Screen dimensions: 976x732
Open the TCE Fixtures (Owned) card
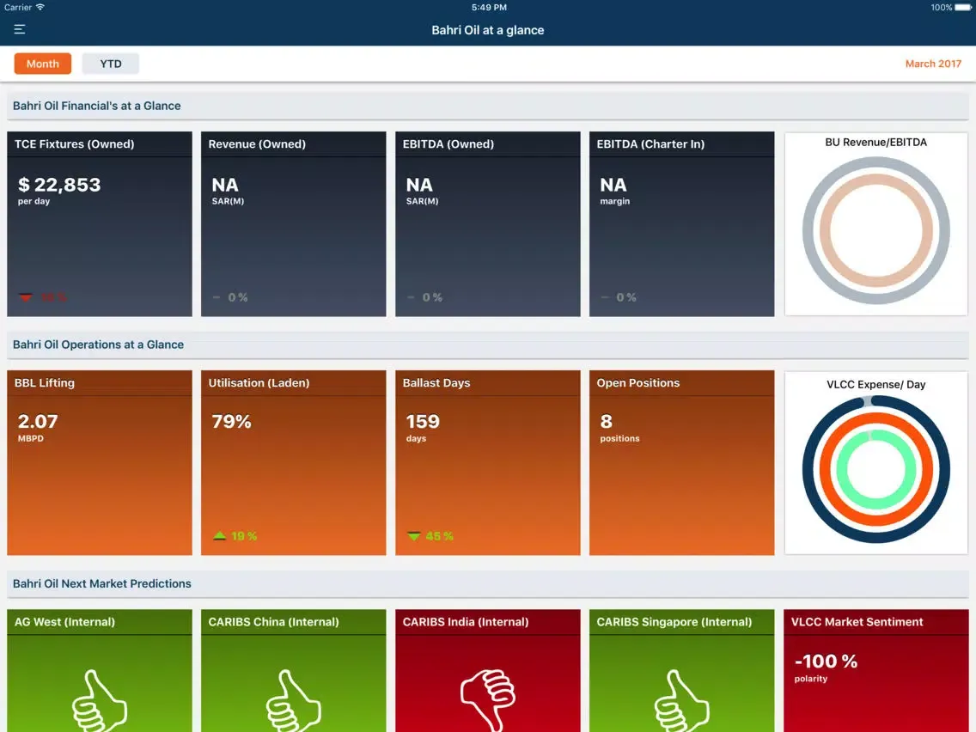pyautogui.click(x=100, y=223)
